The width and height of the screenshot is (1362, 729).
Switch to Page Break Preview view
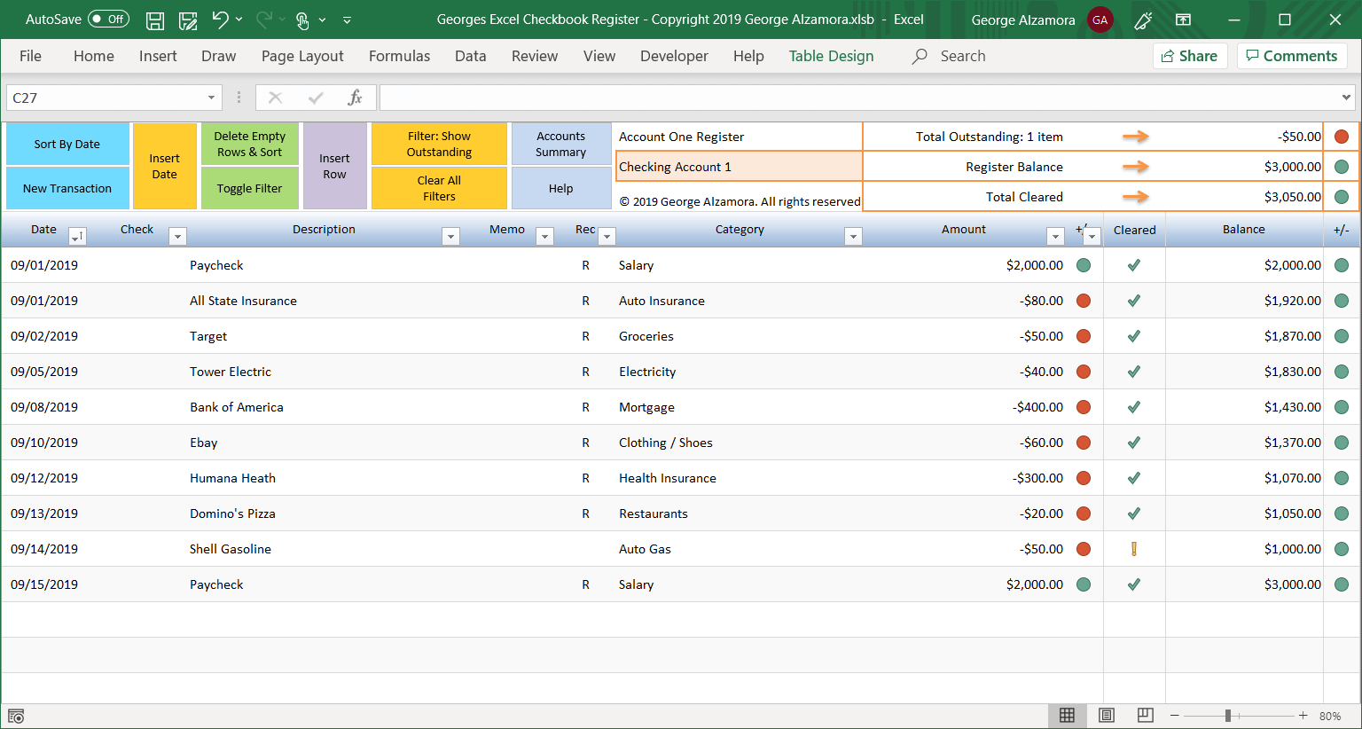click(1145, 715)
